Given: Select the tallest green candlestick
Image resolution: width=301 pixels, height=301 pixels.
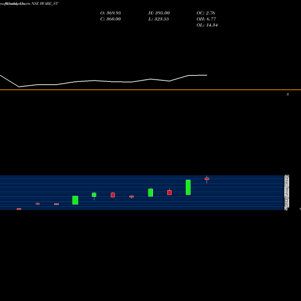Looking at the screenshot, I should pyautogui.click(x=188, y=187).
